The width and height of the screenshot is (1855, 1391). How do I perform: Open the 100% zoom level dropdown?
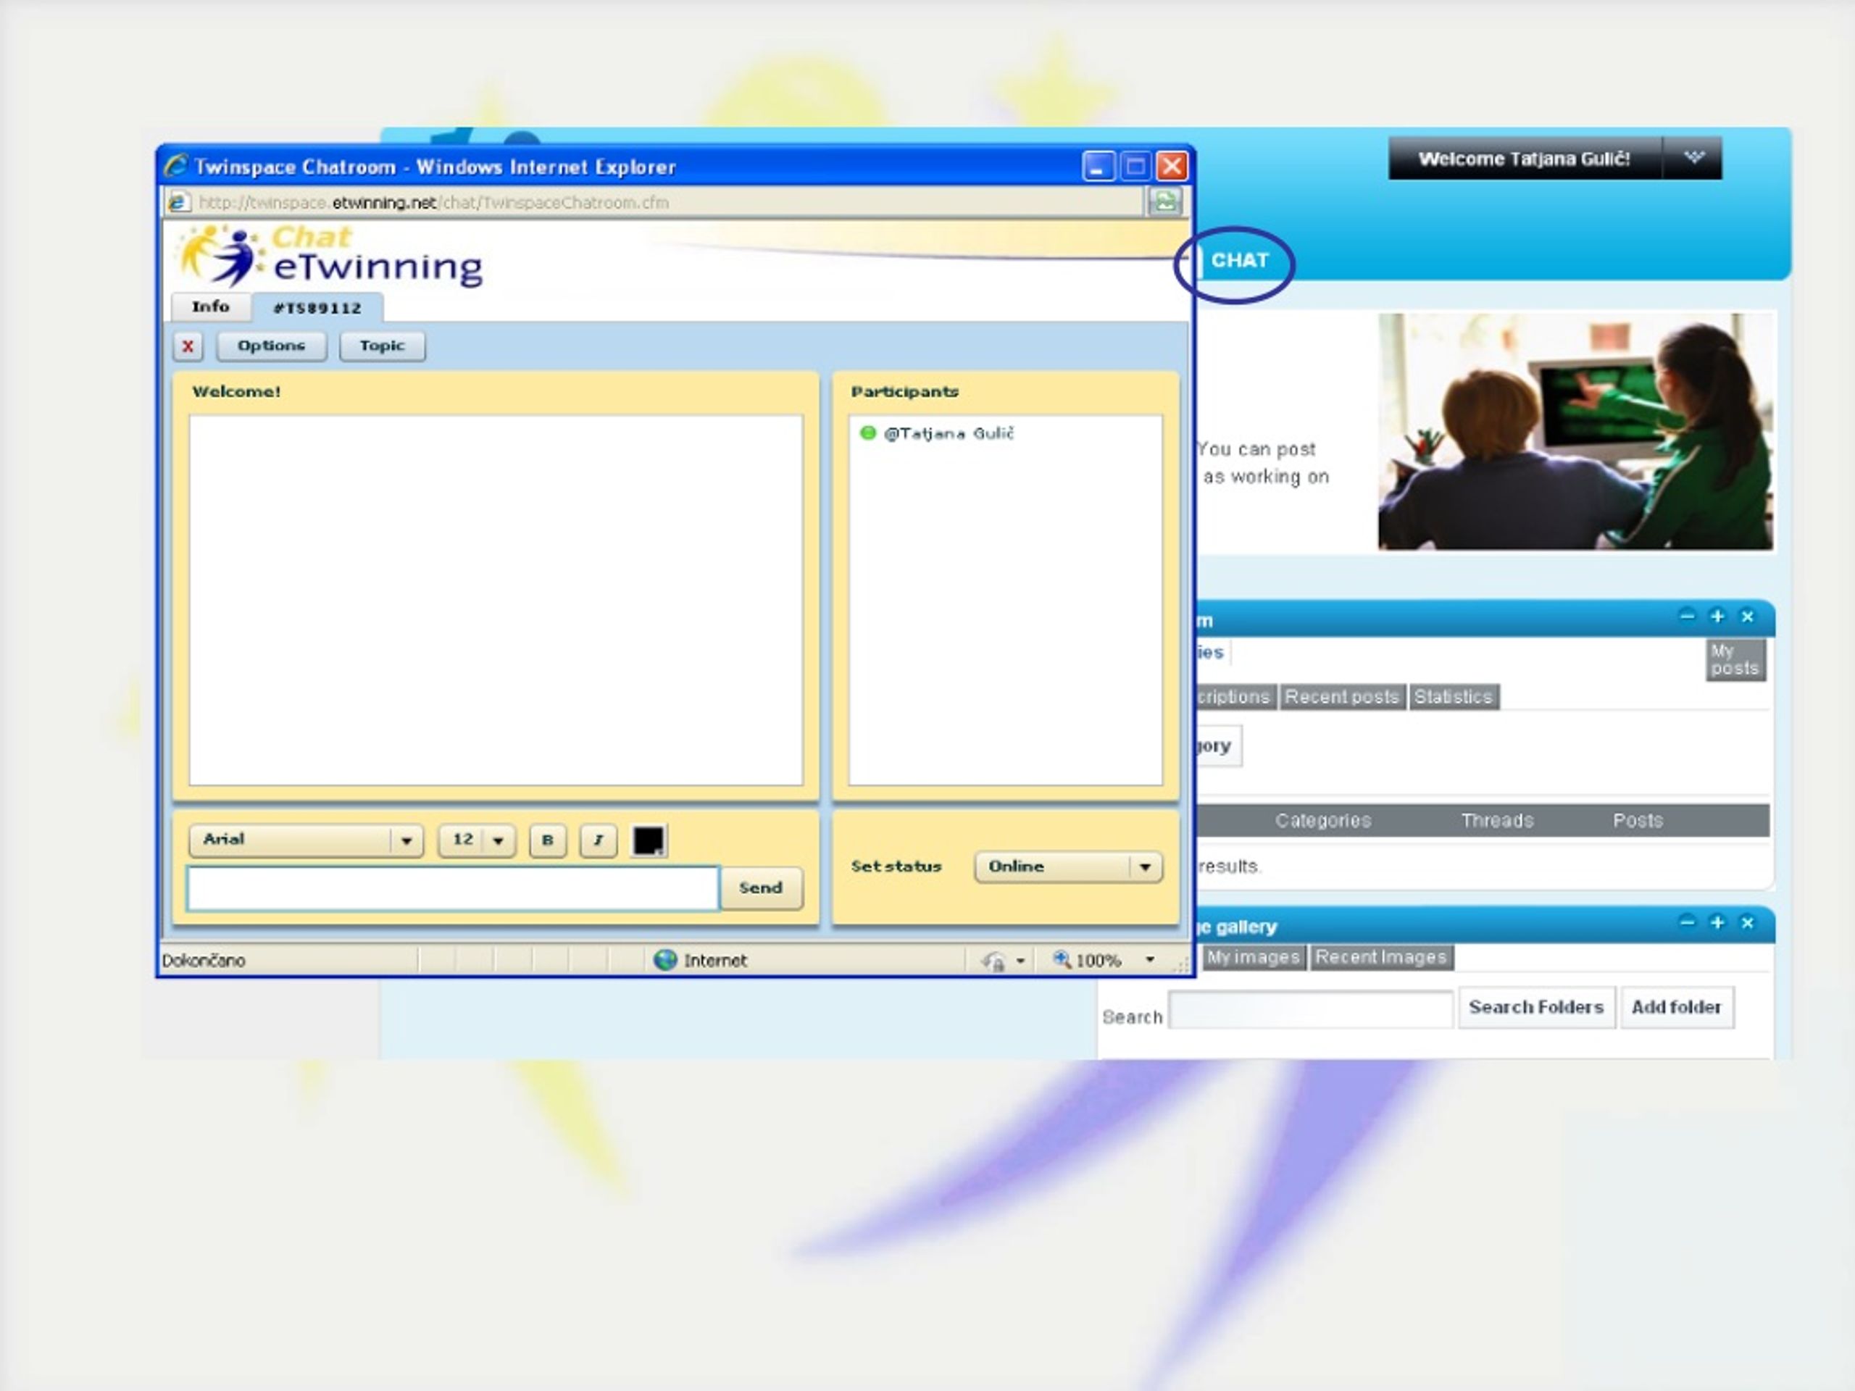1150,960
